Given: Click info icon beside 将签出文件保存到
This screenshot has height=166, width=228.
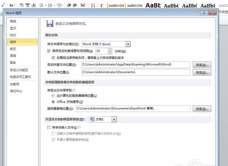Looking at the screenshot, I should point(74,90).
